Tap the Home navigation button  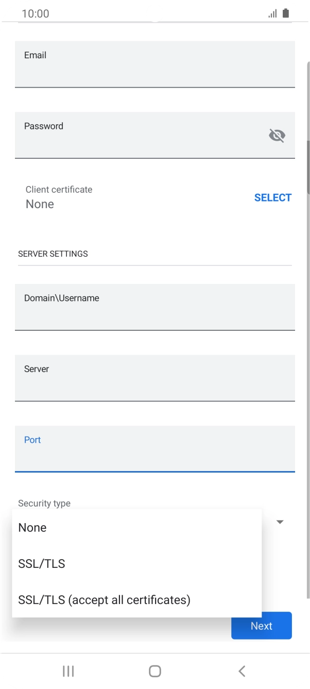tap(154, 671)
